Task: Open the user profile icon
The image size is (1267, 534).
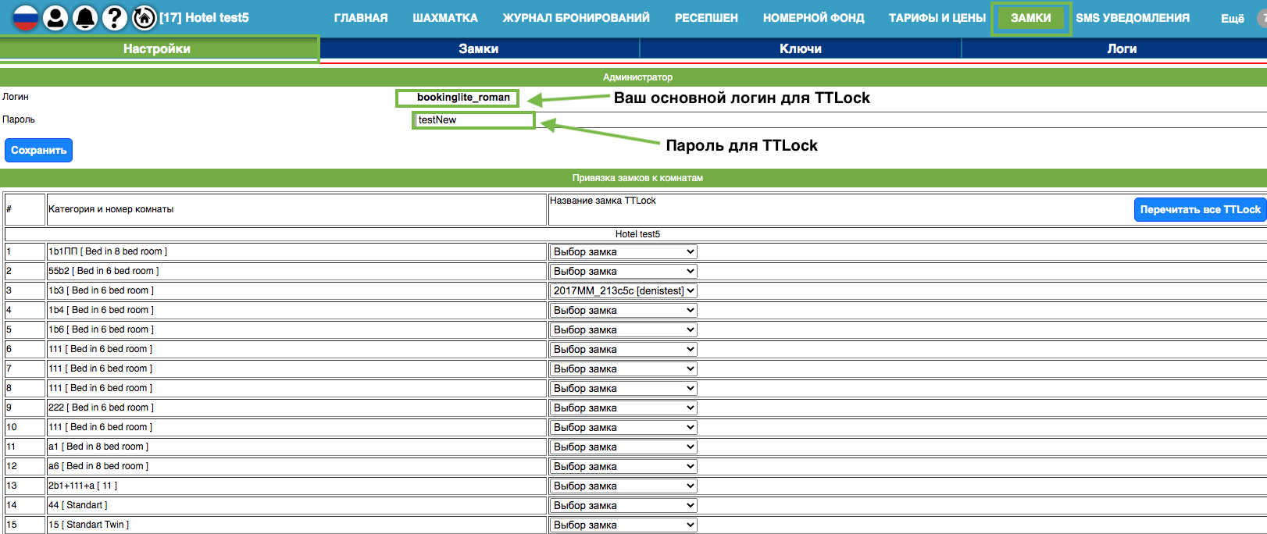Action: coord(55,17)
